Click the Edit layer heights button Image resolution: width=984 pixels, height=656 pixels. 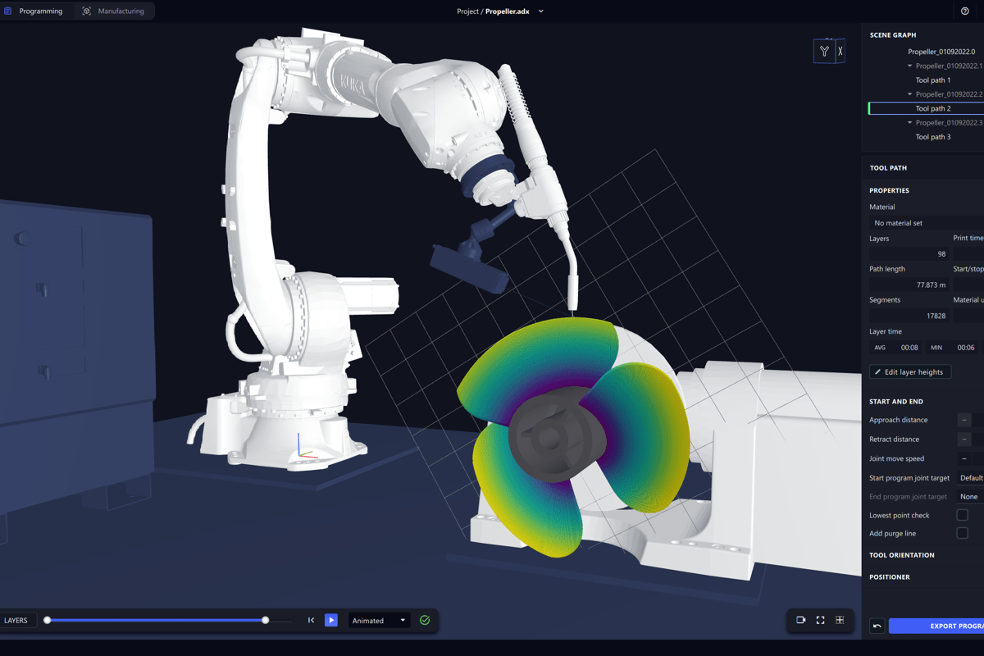click(910, 372)
